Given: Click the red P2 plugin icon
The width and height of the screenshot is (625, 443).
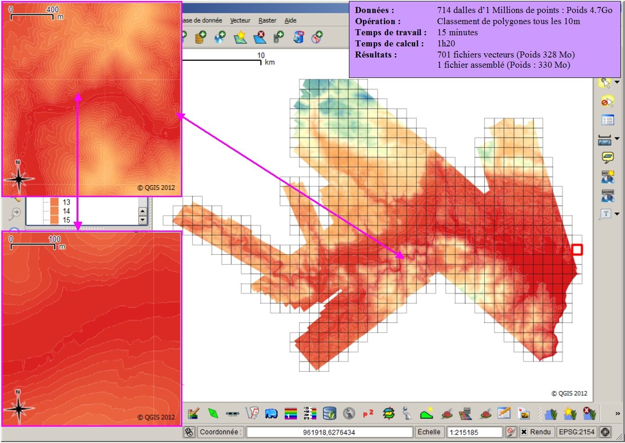Looking at the screenshot, I should (x=368, y=413).
